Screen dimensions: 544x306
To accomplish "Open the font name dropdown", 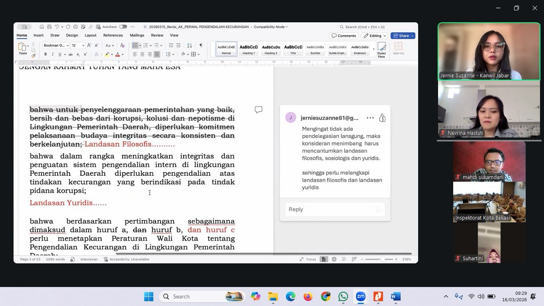I will coord(67,45).
